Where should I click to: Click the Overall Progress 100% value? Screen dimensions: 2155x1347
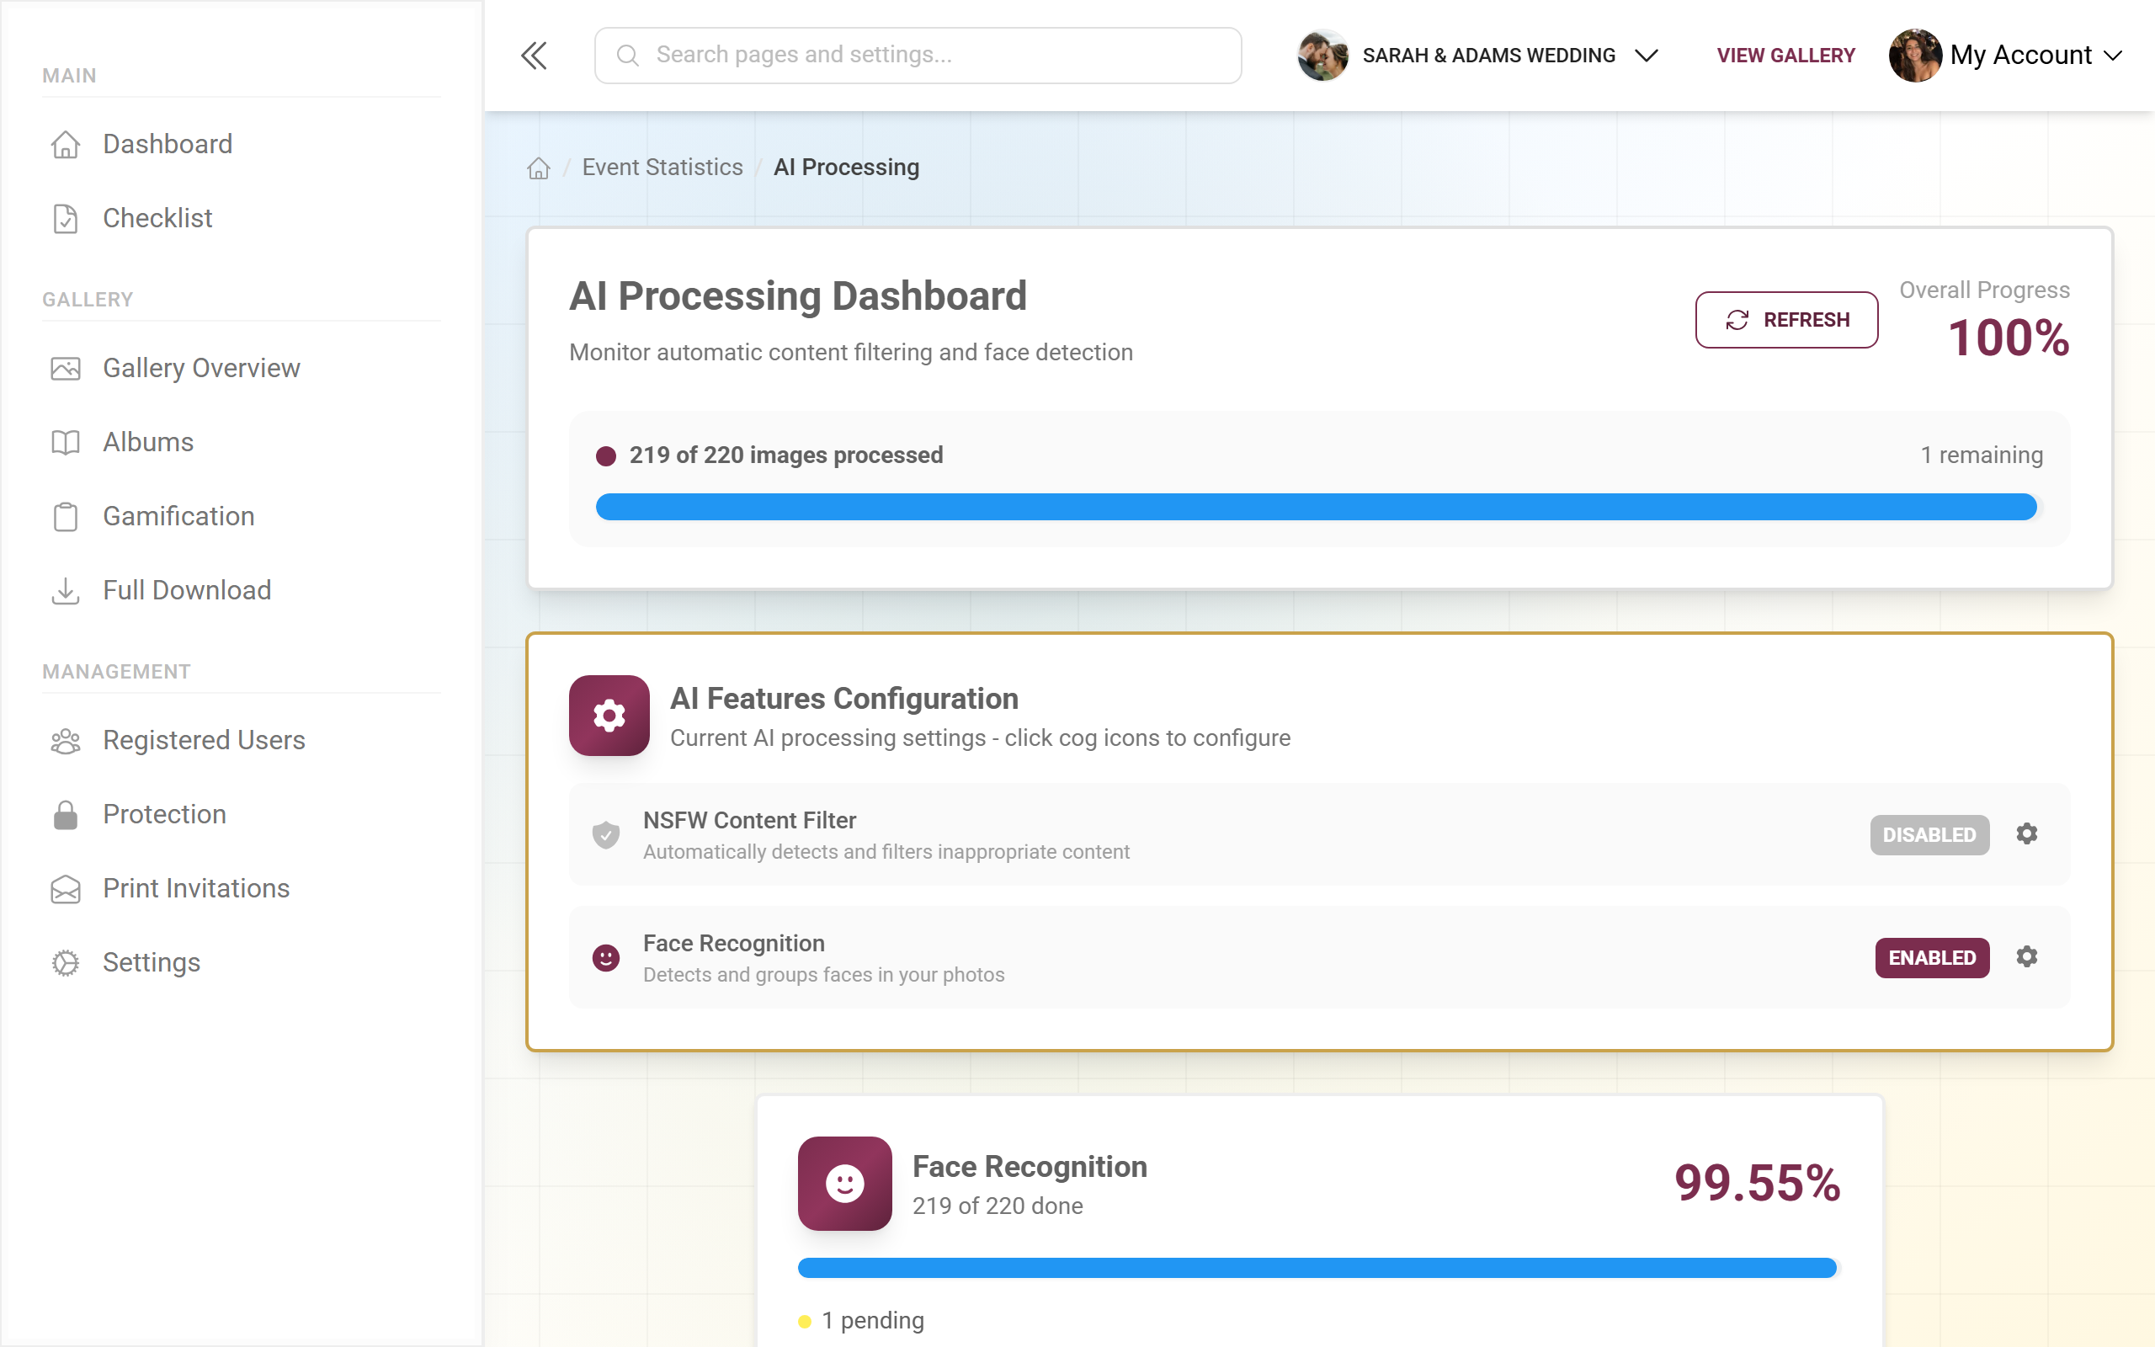click(x=2008, y=338)
